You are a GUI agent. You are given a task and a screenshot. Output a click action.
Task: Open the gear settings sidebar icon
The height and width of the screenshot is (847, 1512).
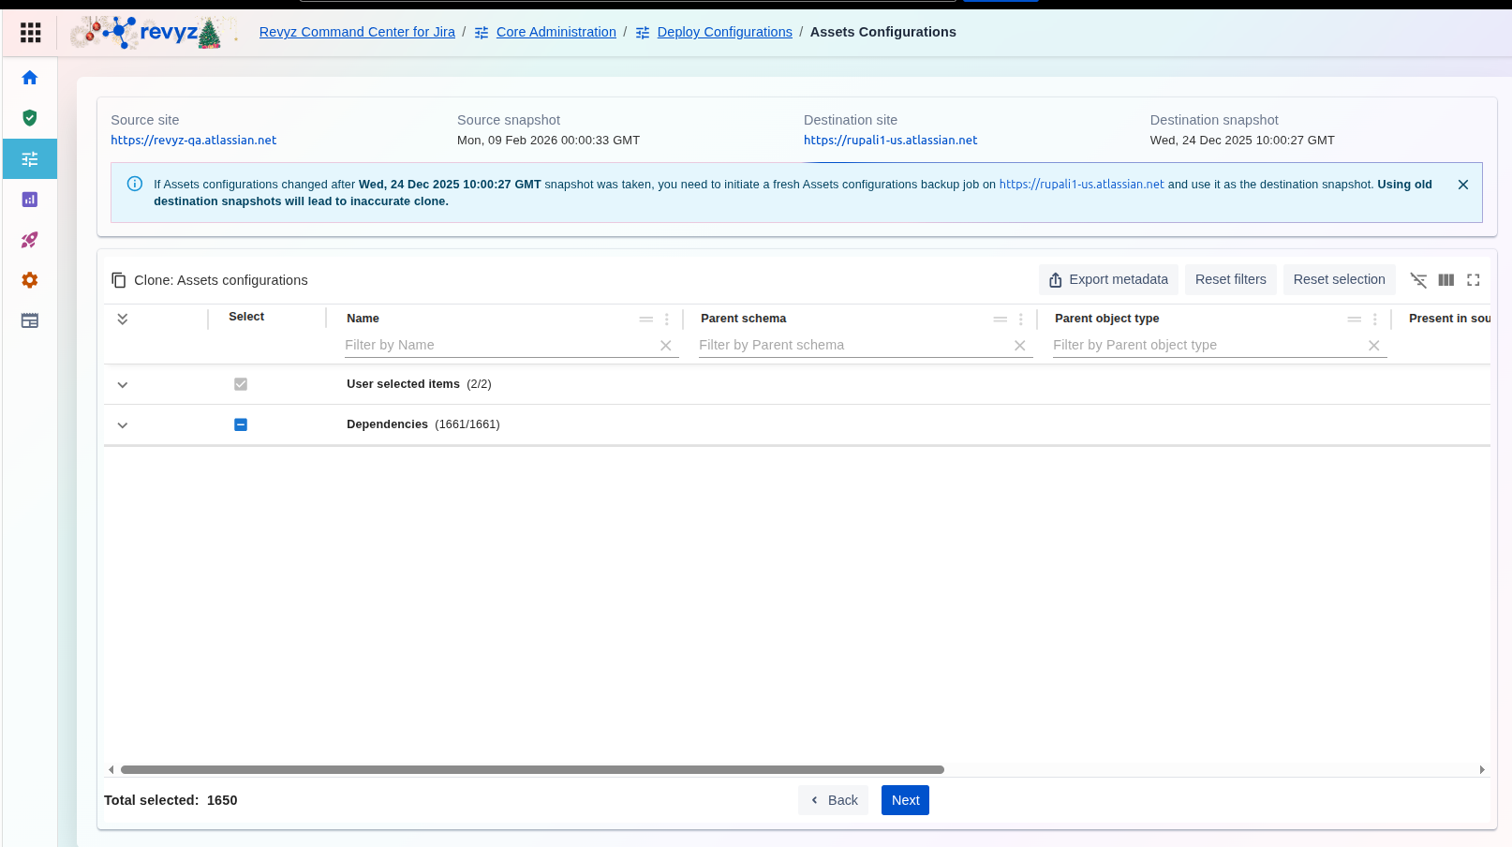[30, 280]
